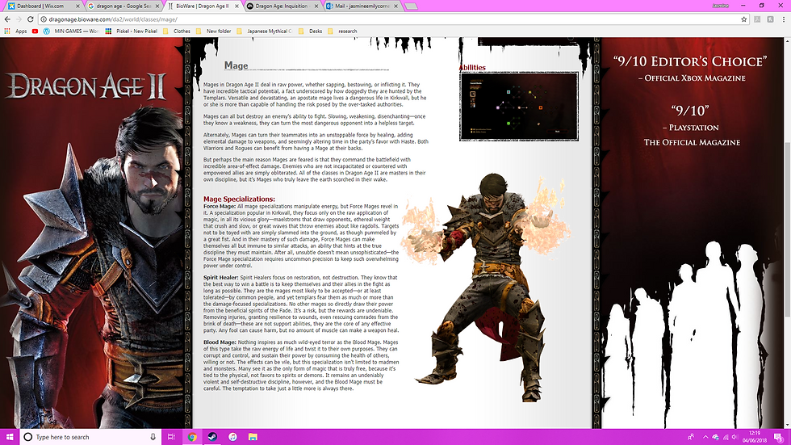Switch to the Mail tab
791x445 pixels.
tap(361, 6)
